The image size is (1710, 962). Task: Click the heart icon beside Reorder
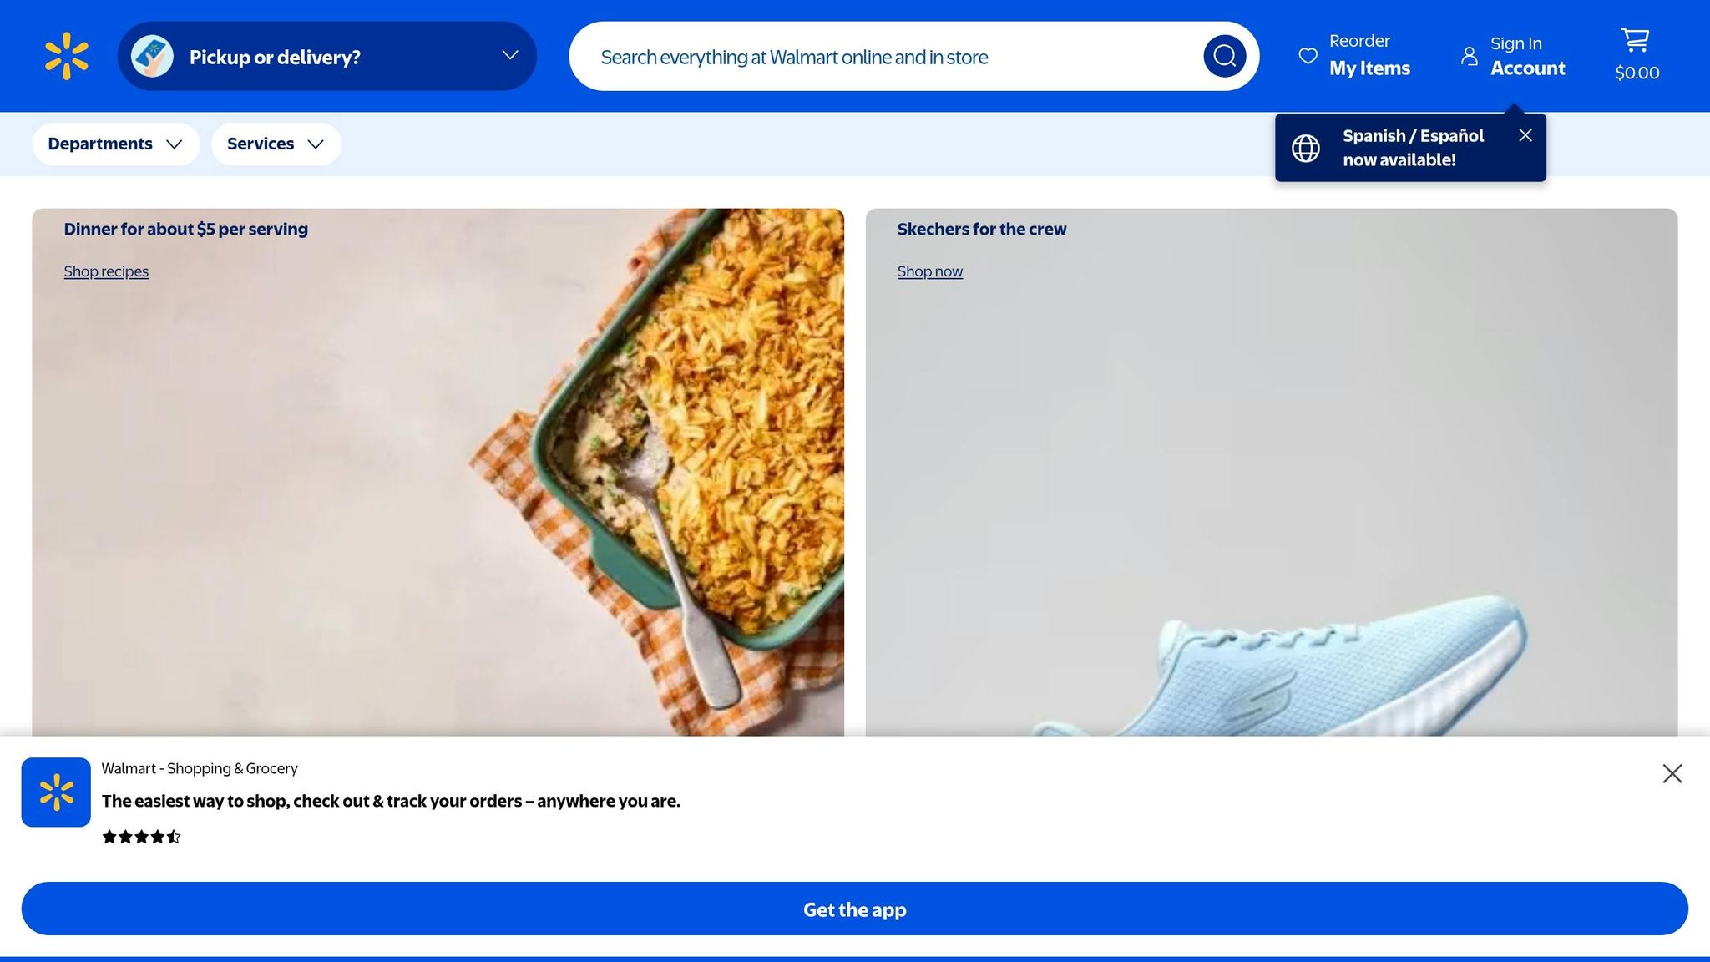pyautogui.click(x=1308, y=56)
